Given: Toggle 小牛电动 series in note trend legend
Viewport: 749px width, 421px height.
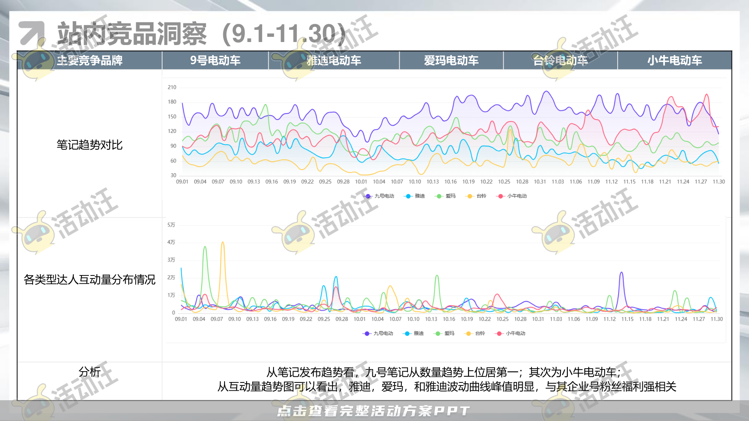Looking at the screenshot, I should point(512,196).
